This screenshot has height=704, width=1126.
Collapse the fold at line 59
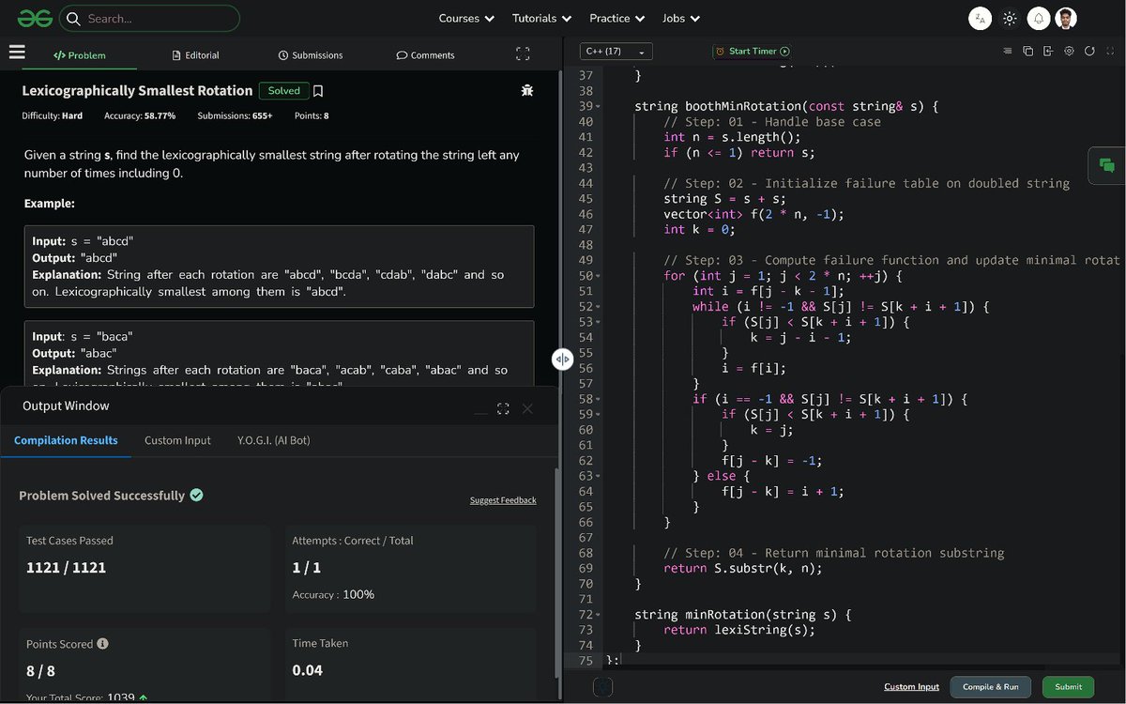598,414
